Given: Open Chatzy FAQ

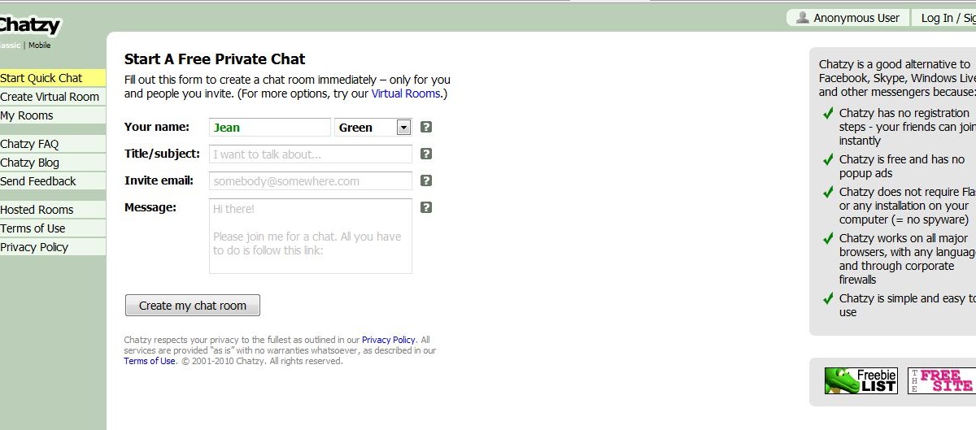Looking at the screenshot, I should pos(53,144).
